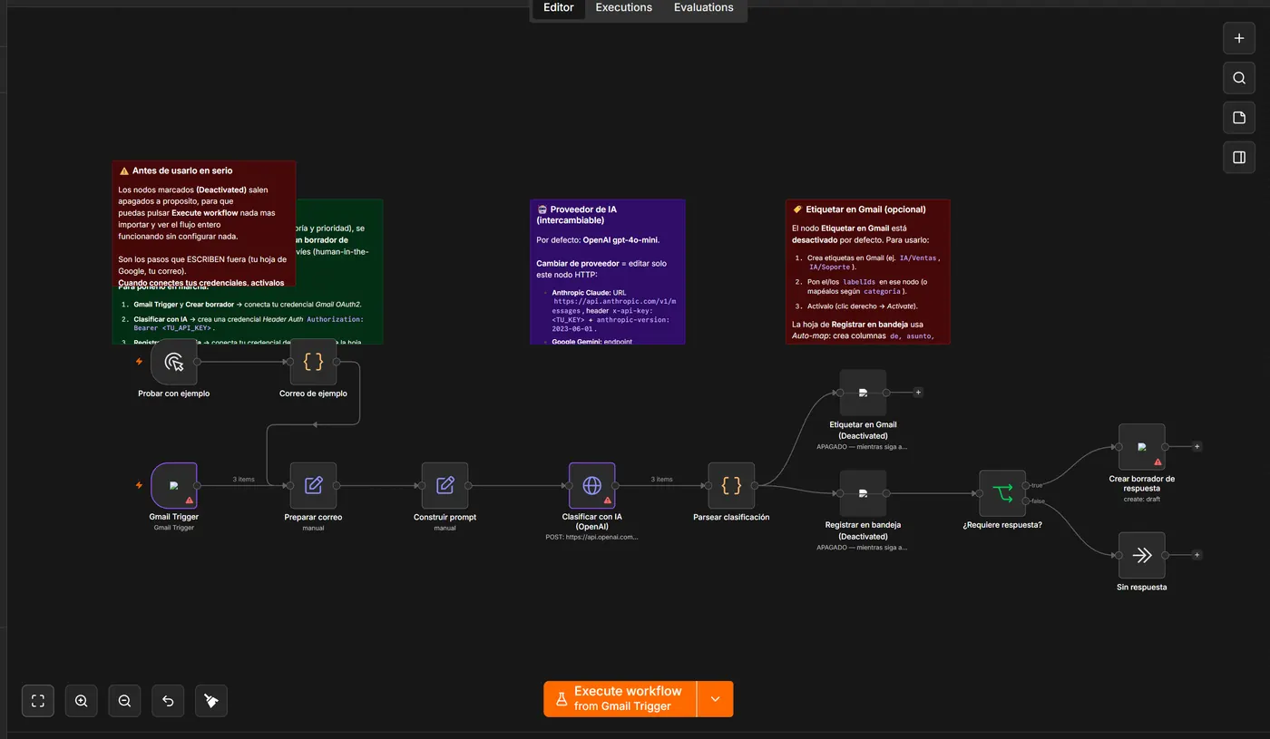Image resolution: width=1270 pixels, height=739 pixels.
Task: Fit the workflow to view
Action: 38,701
